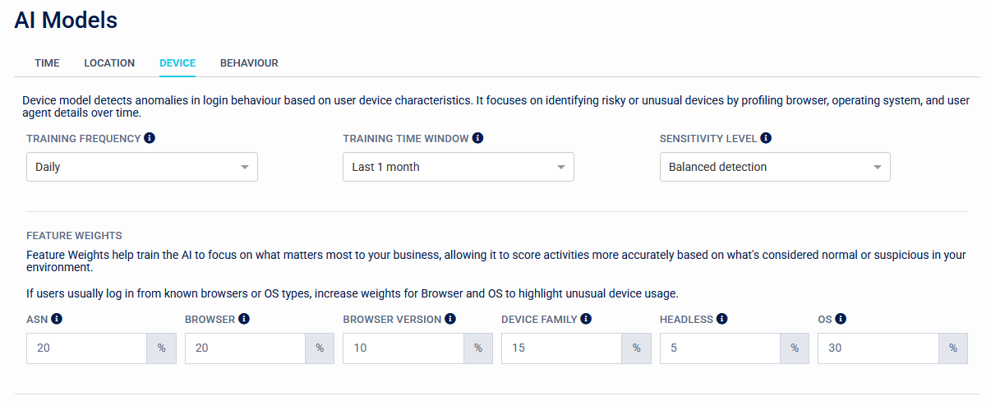Click the info icon beside Training Frequency
Viewport: 991px width, 406px height.
coord(150,138)
